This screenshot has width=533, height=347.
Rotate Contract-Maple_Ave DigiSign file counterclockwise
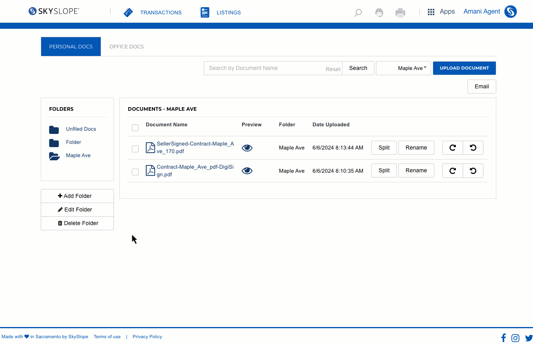click(x=473, y=170)
